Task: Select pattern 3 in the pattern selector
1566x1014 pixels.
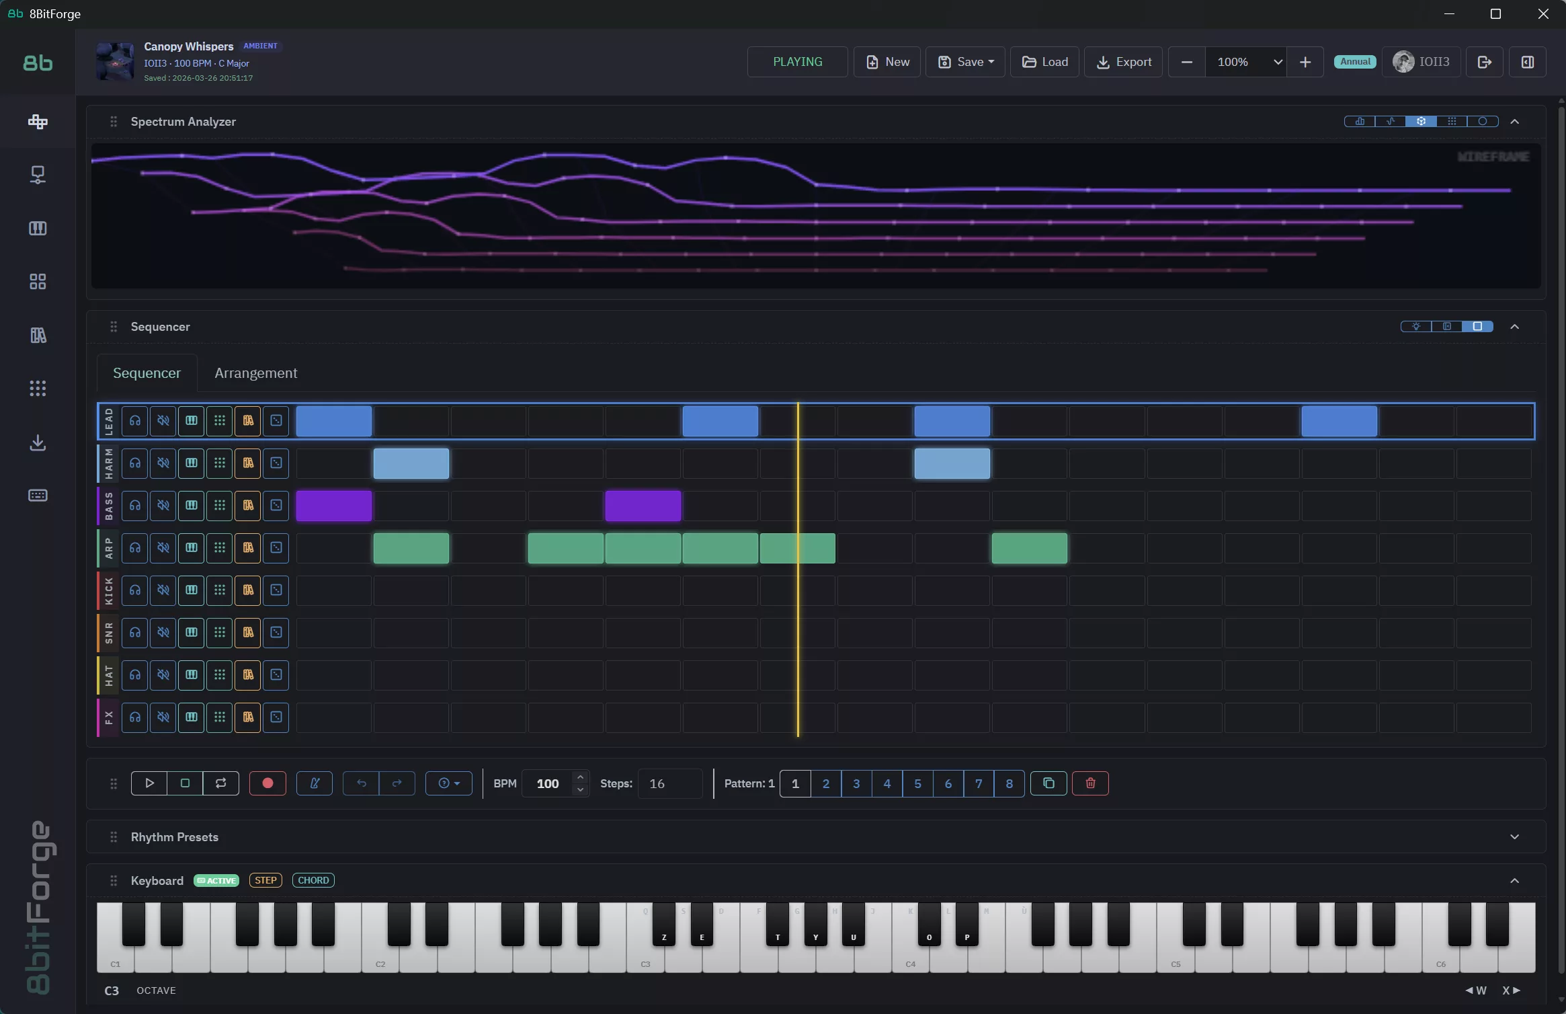Action: (x=856, y=783)
